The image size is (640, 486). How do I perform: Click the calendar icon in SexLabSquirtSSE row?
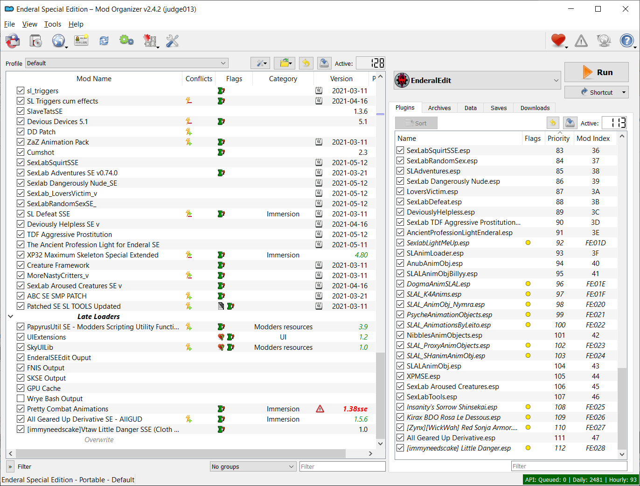[319, 163]
